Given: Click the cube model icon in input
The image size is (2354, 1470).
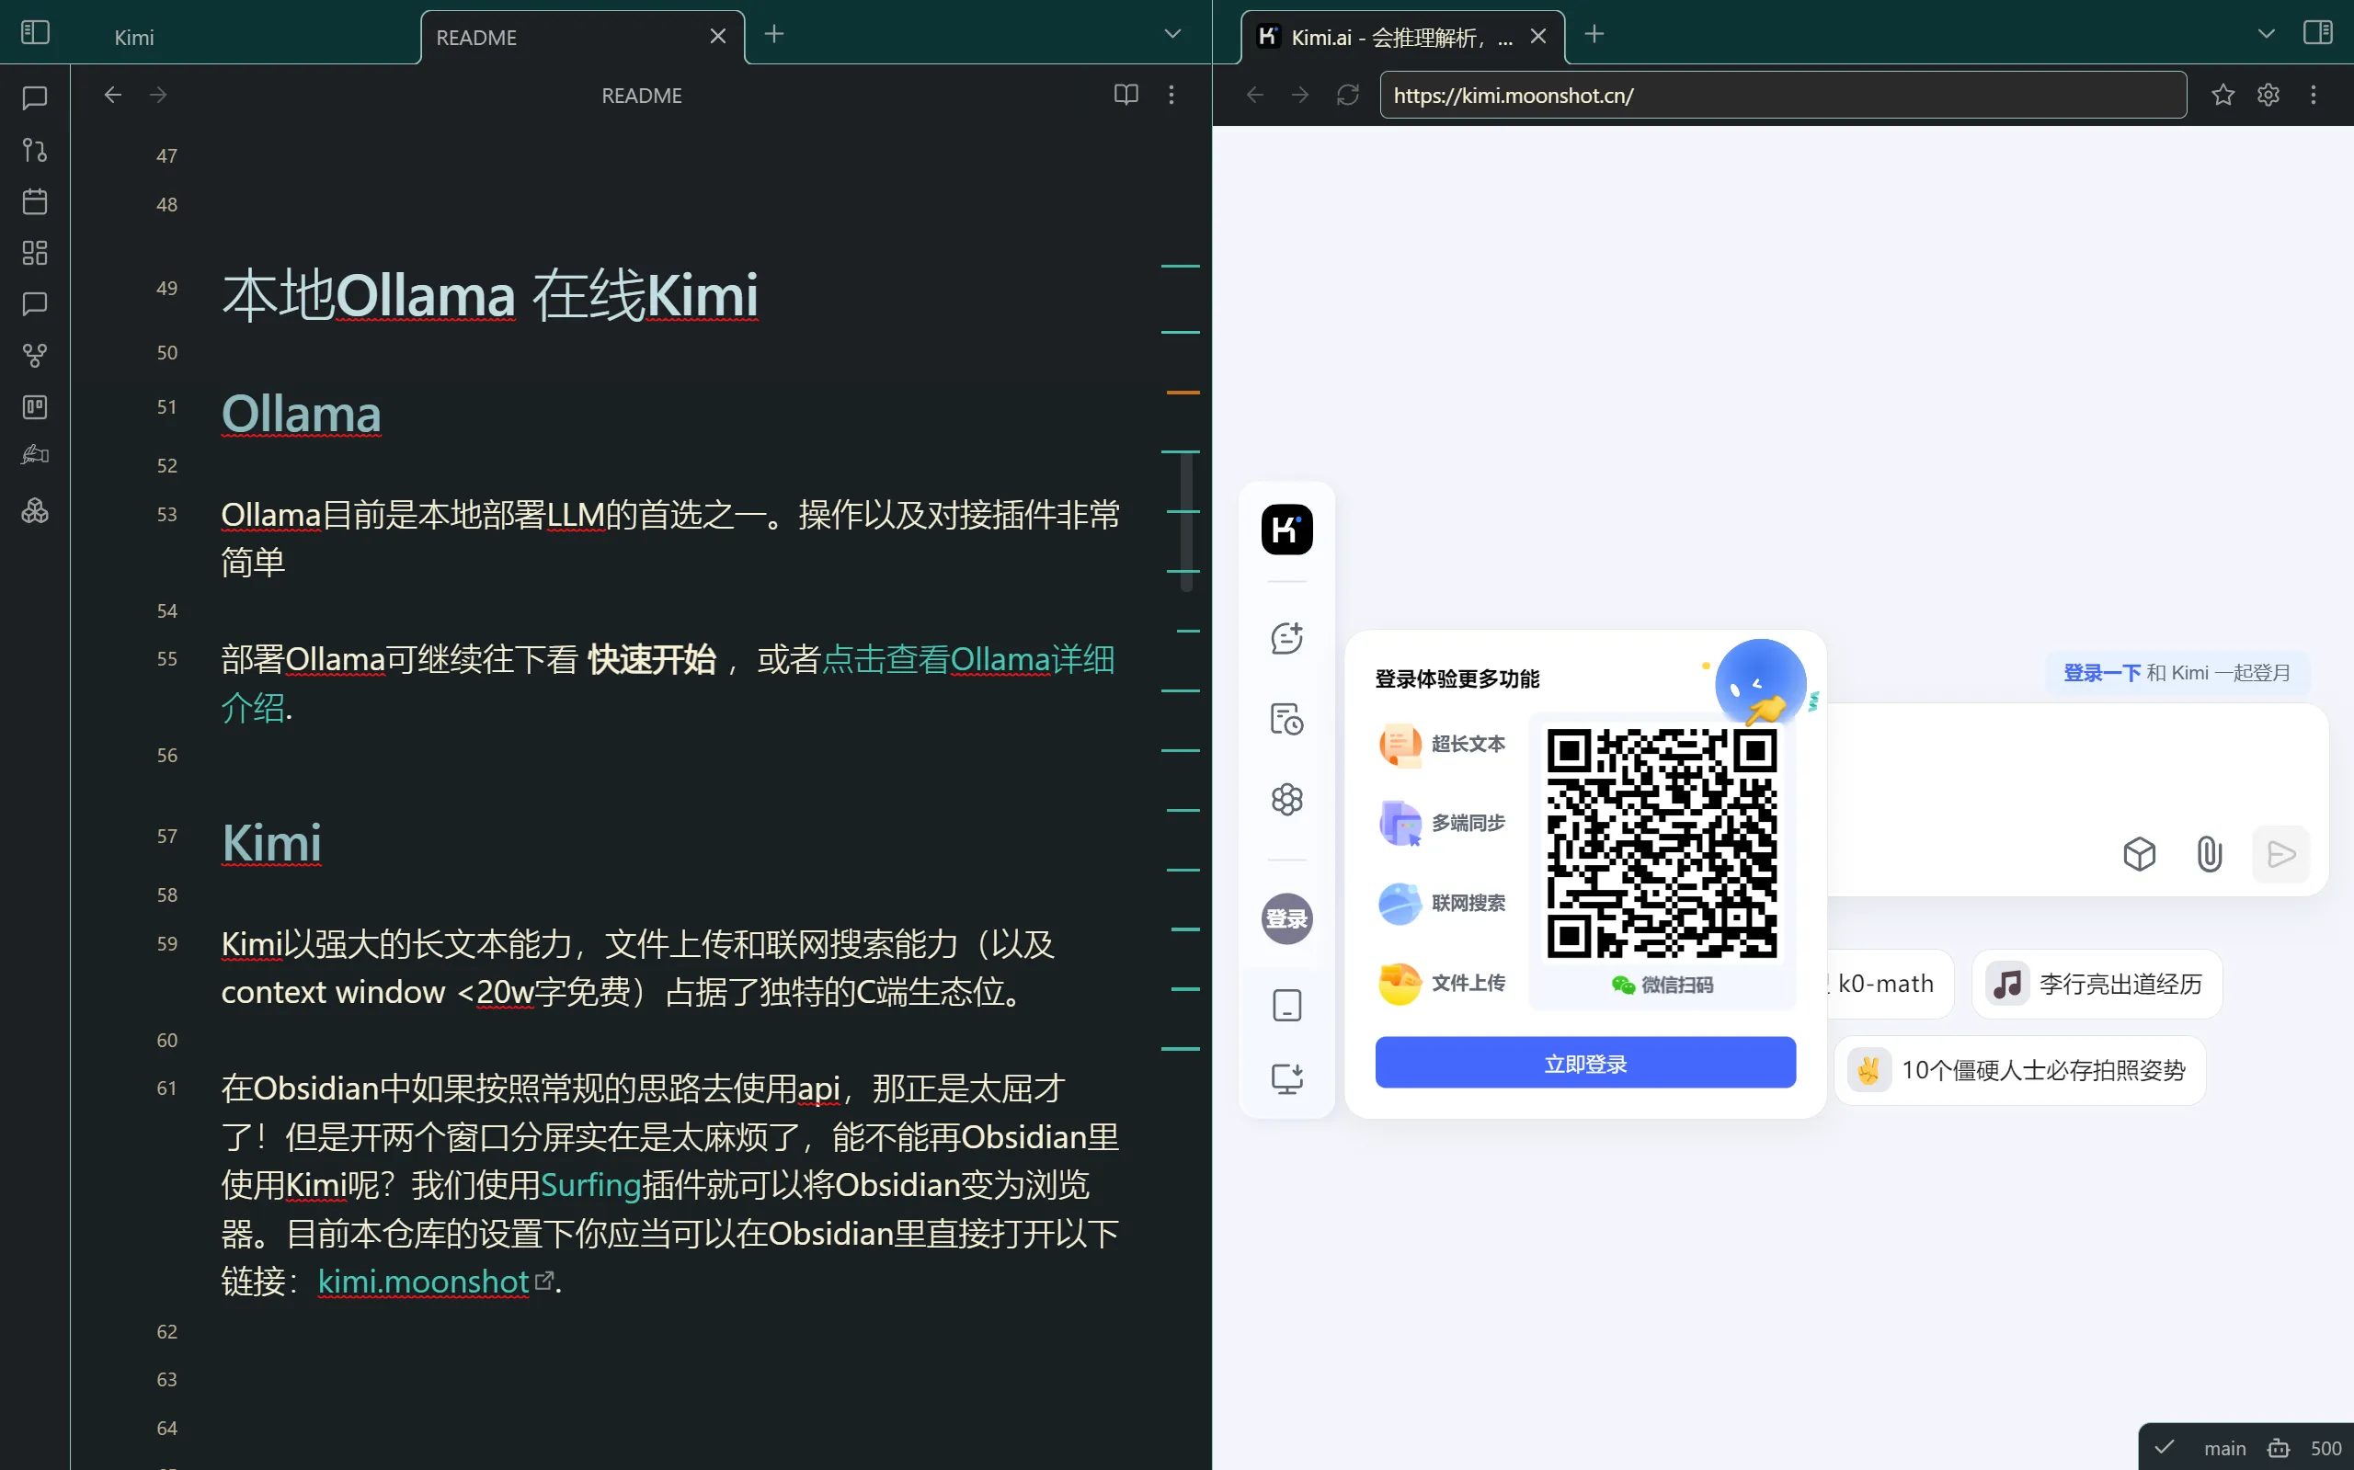Looking at the screenshot, I should coord(2139,855).
